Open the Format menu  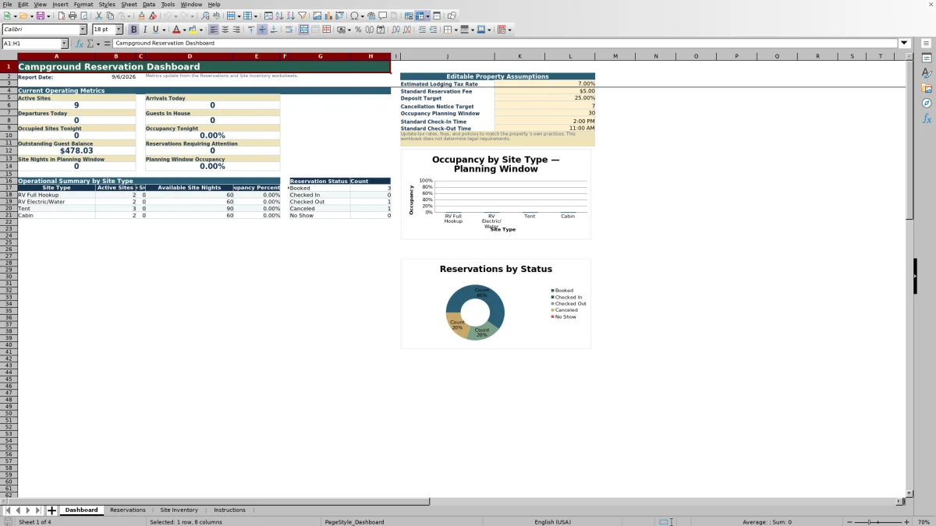click(x=83, y=5)
